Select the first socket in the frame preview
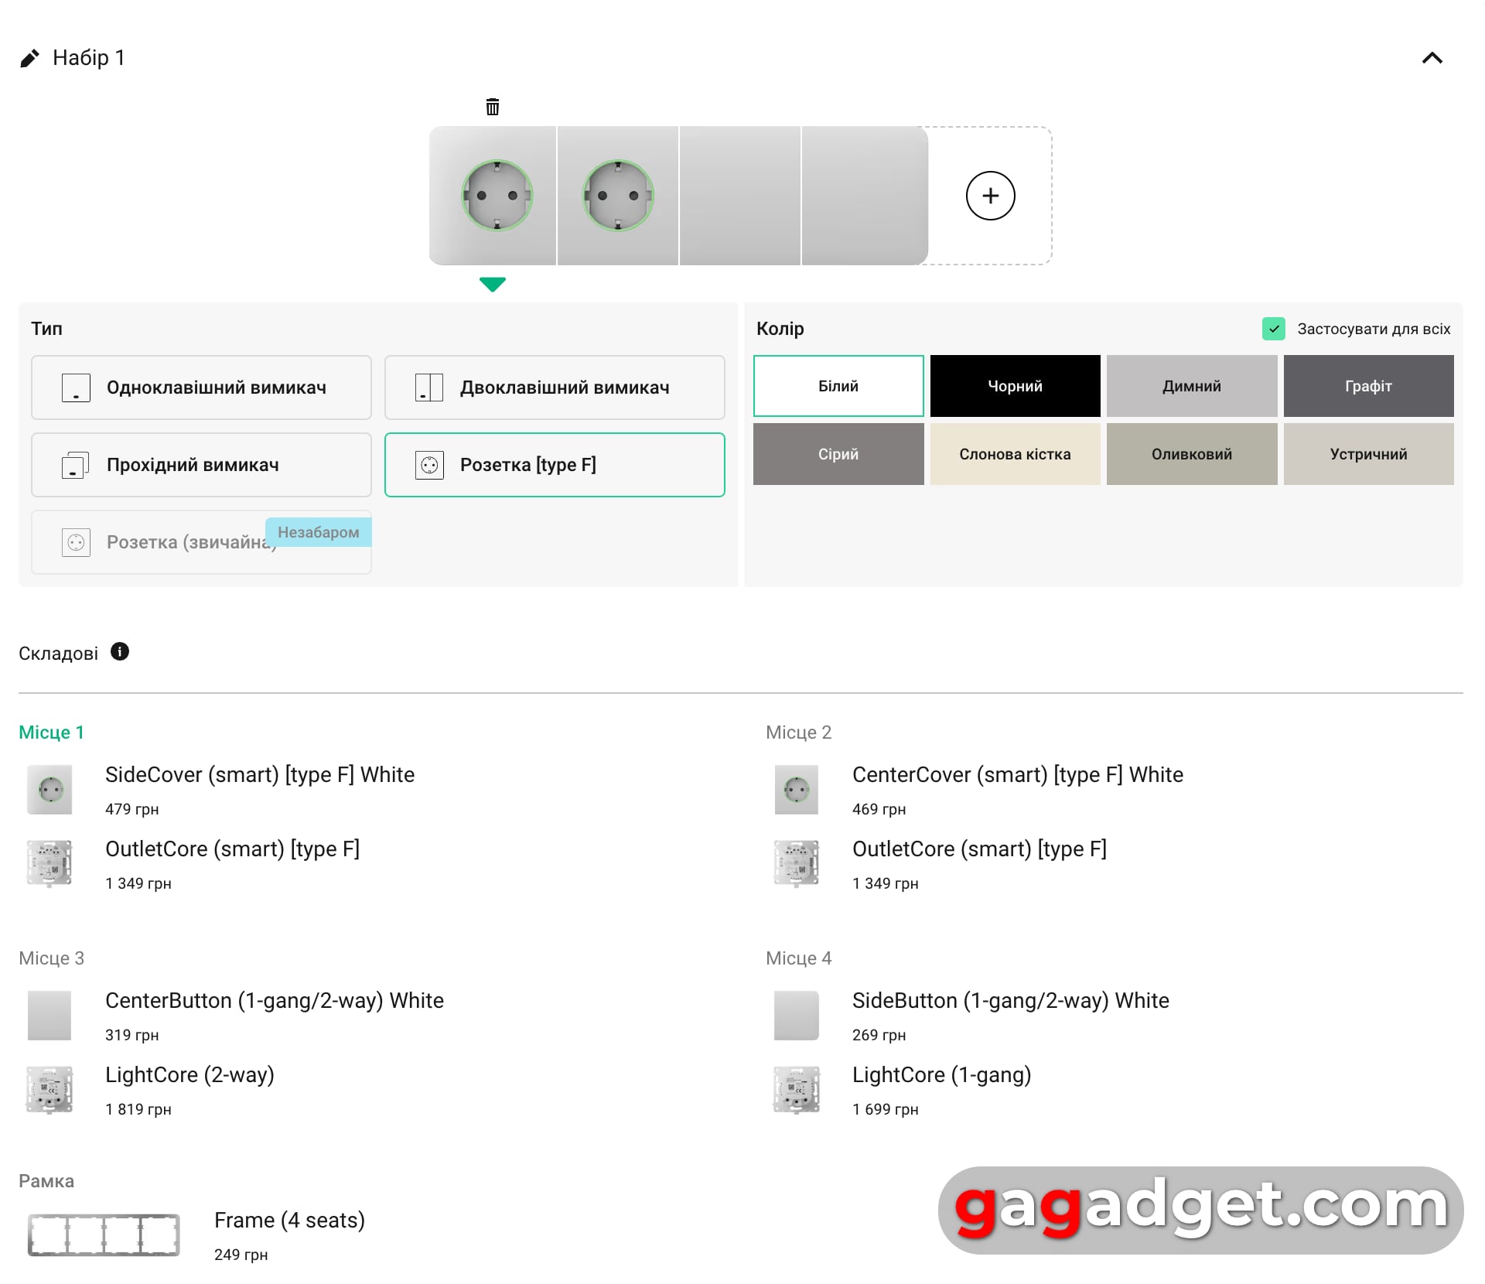 click(x=497, y=196)
